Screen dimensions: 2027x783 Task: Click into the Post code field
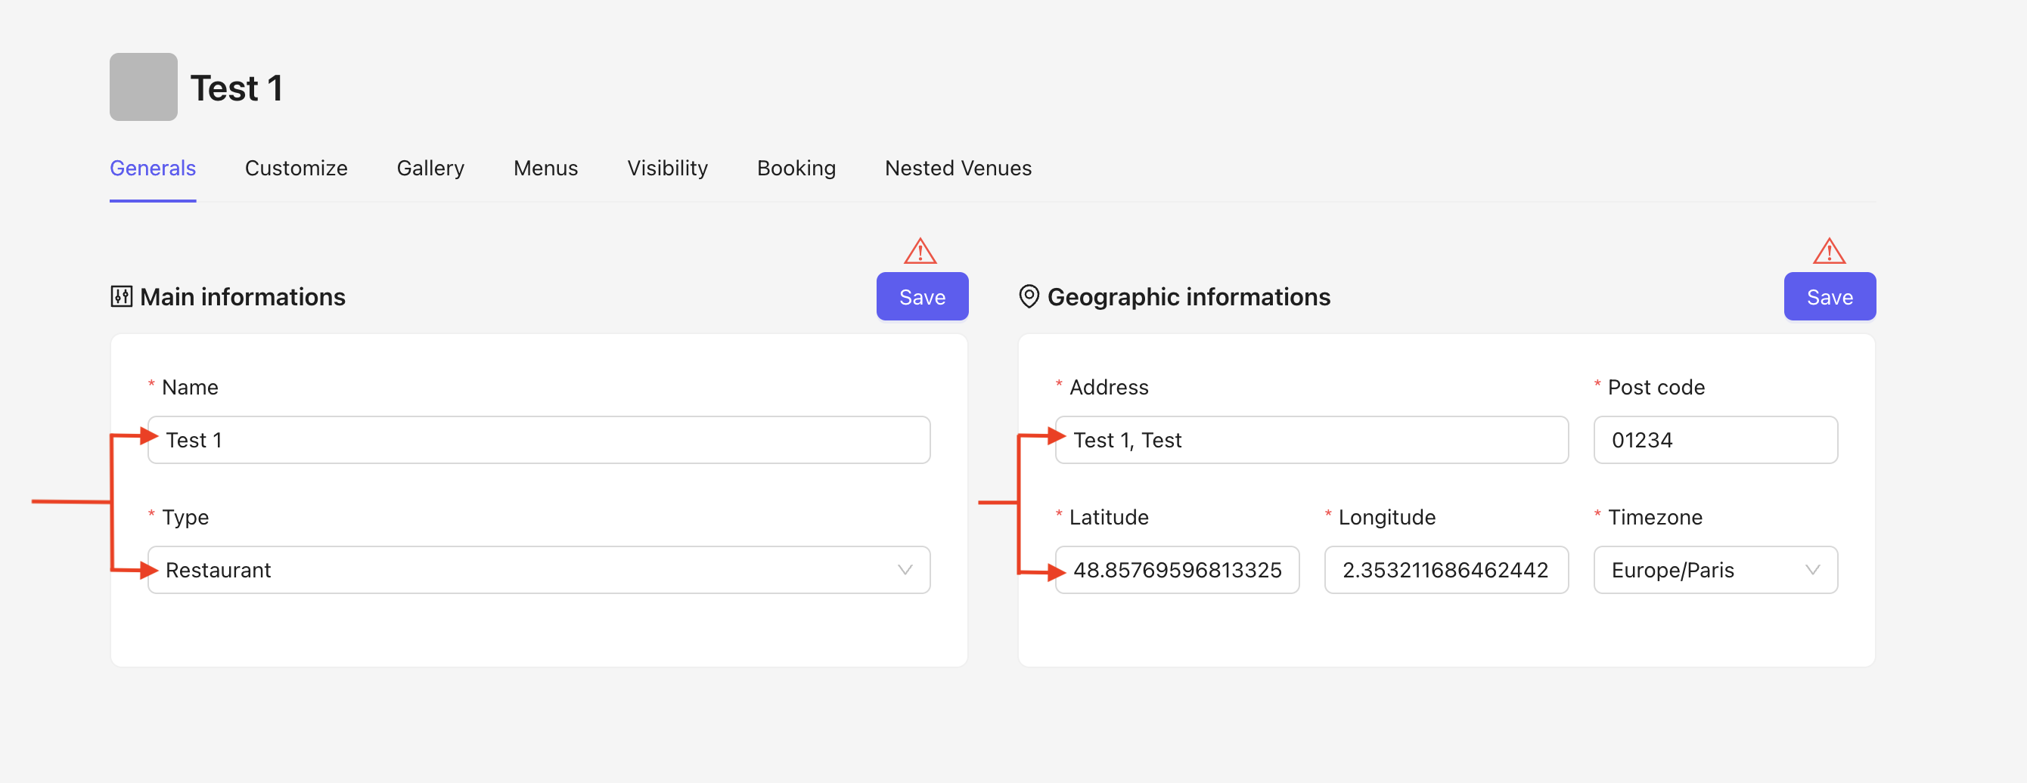[1714, 440]
